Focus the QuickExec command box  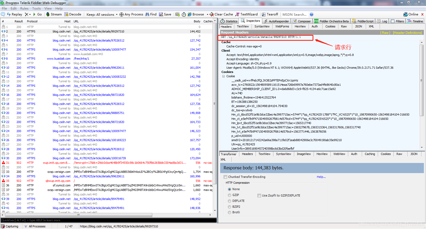click(x=109, y=220)
